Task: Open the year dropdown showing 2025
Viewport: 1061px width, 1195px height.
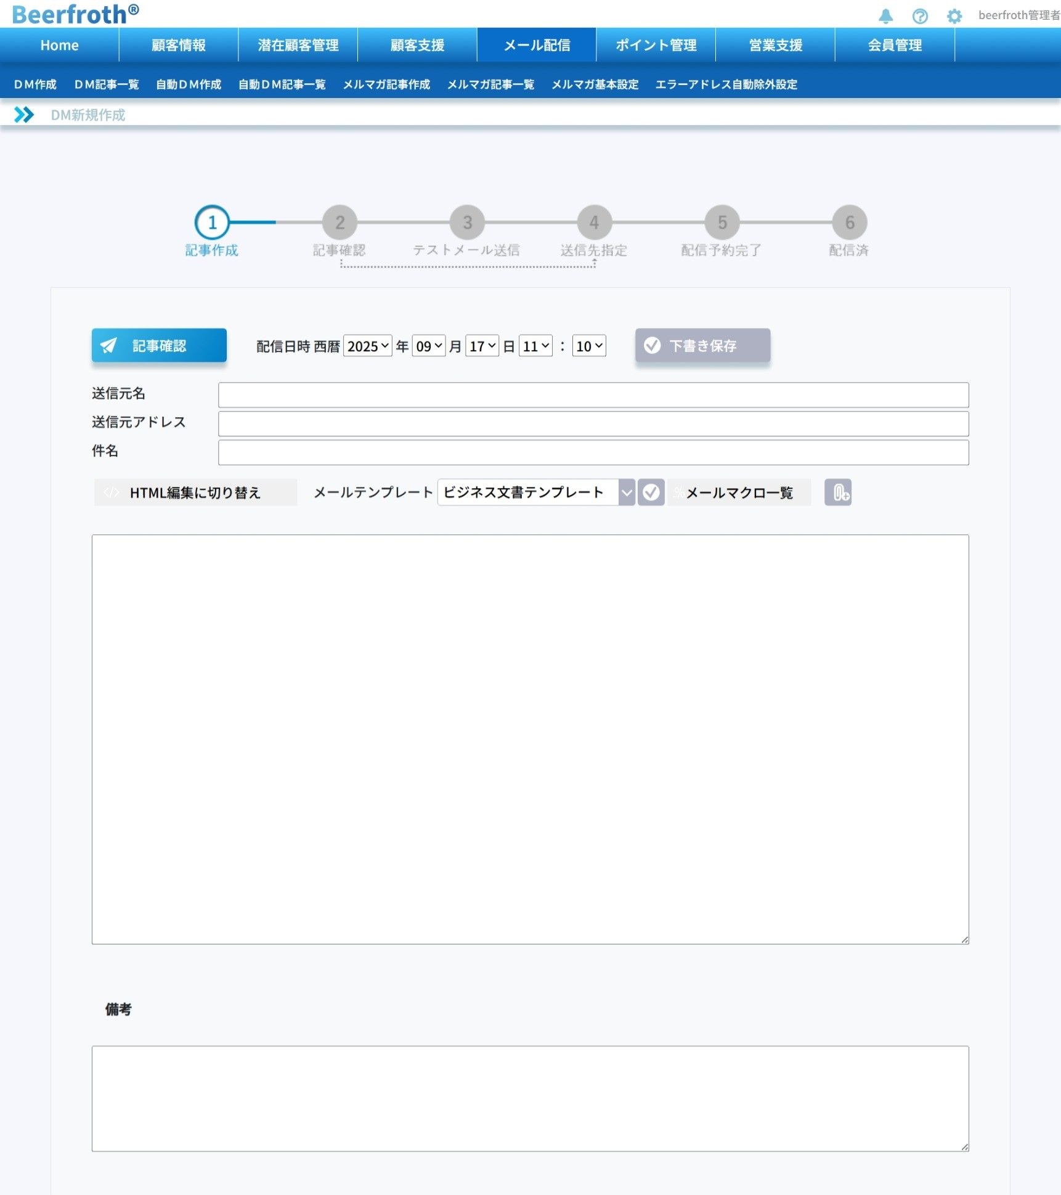Action: 367,346
